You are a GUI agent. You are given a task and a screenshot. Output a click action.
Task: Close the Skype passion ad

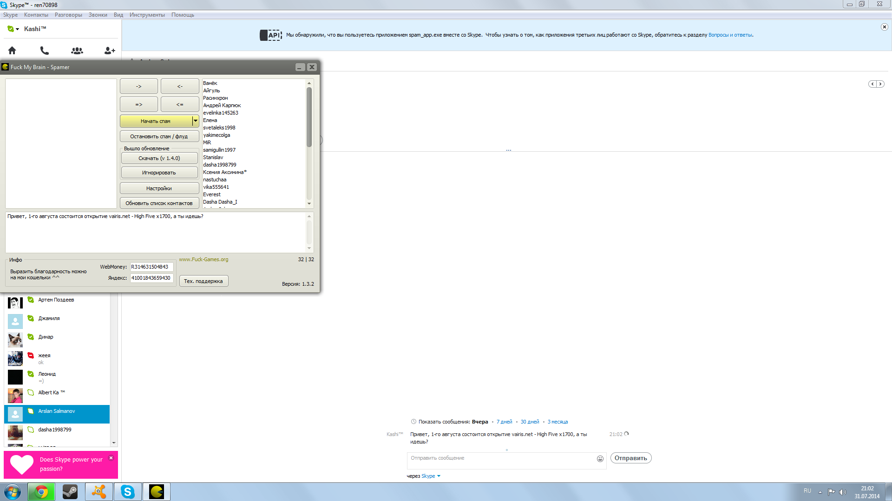point(111,458)
